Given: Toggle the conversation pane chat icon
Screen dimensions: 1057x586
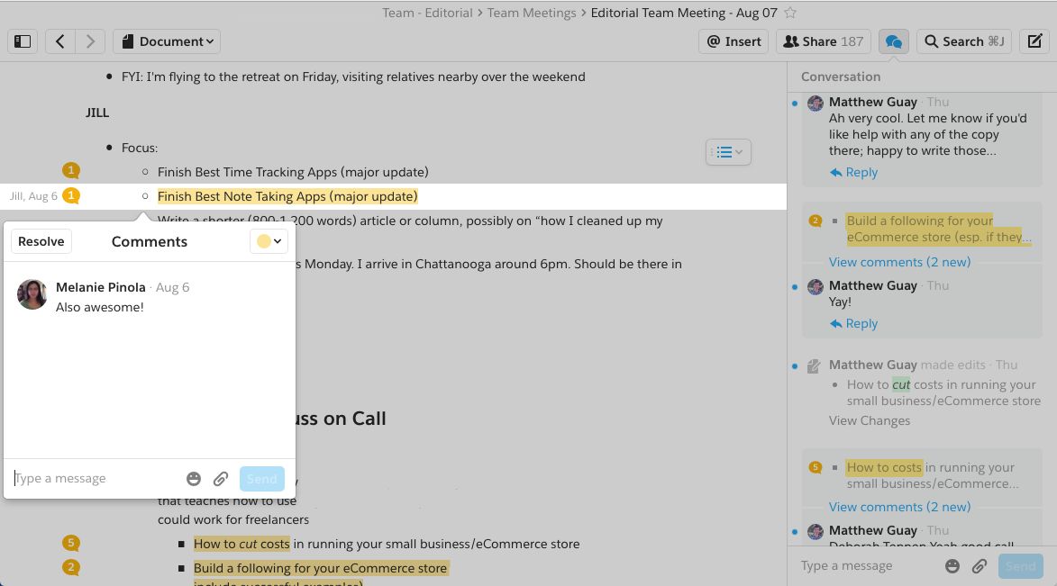Looking at the screenshot, I should [x=893, y=41].
